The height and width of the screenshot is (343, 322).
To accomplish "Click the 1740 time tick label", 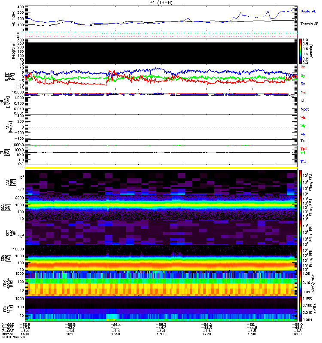I will [252, 334].
